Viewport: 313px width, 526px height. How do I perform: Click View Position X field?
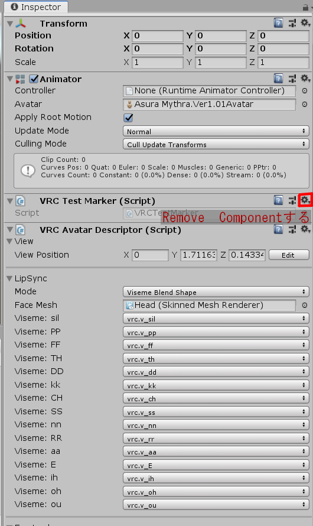[x=150, y=255]
